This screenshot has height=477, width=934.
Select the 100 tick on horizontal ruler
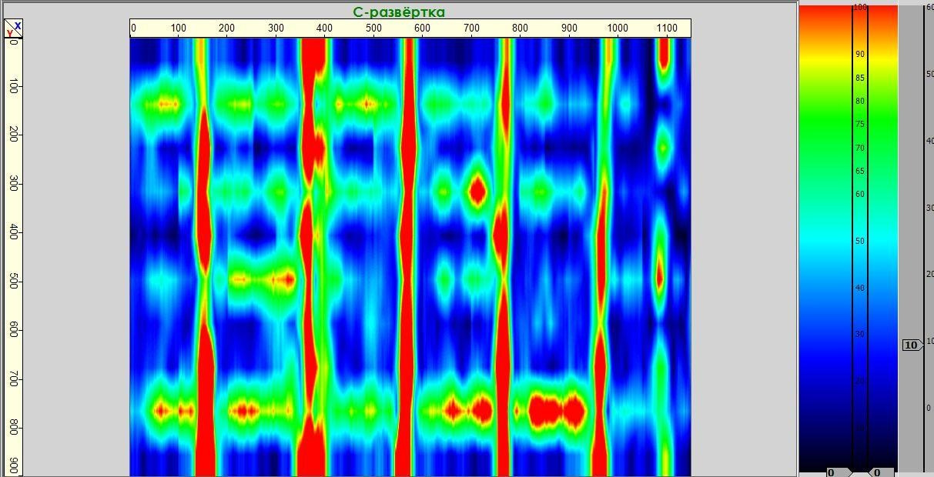point(178,29)
